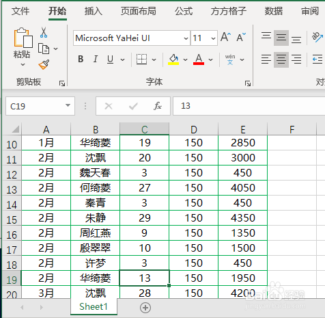
Task: Toggle Italic formatting
Action: coord(96,59)
